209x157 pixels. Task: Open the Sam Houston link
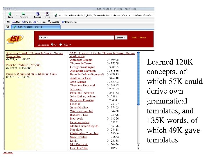pyautogui.click(x=79, y=137)
